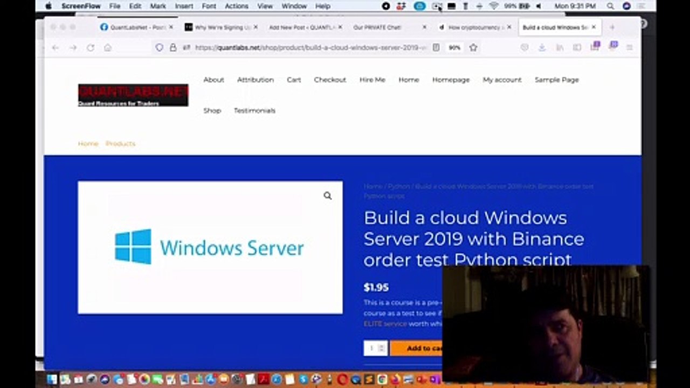Open the My account page
This screenshot has height=388, width=690.
[502, 80]
